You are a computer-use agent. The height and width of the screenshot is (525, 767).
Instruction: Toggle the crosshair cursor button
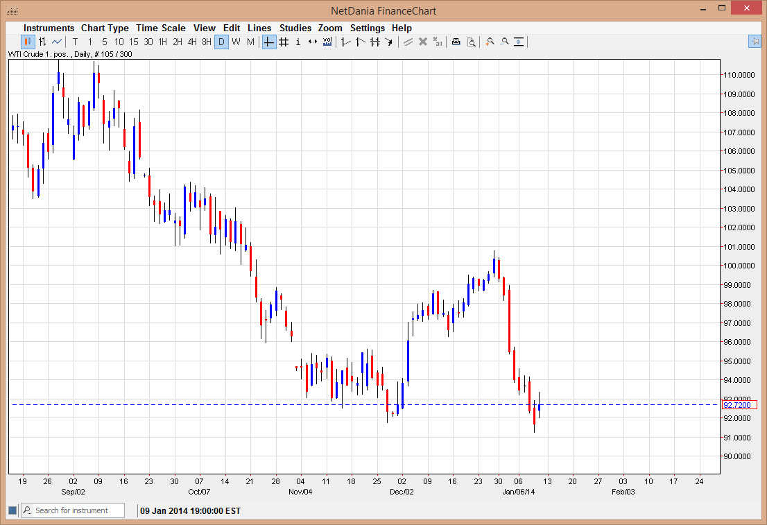click(269, 42)
